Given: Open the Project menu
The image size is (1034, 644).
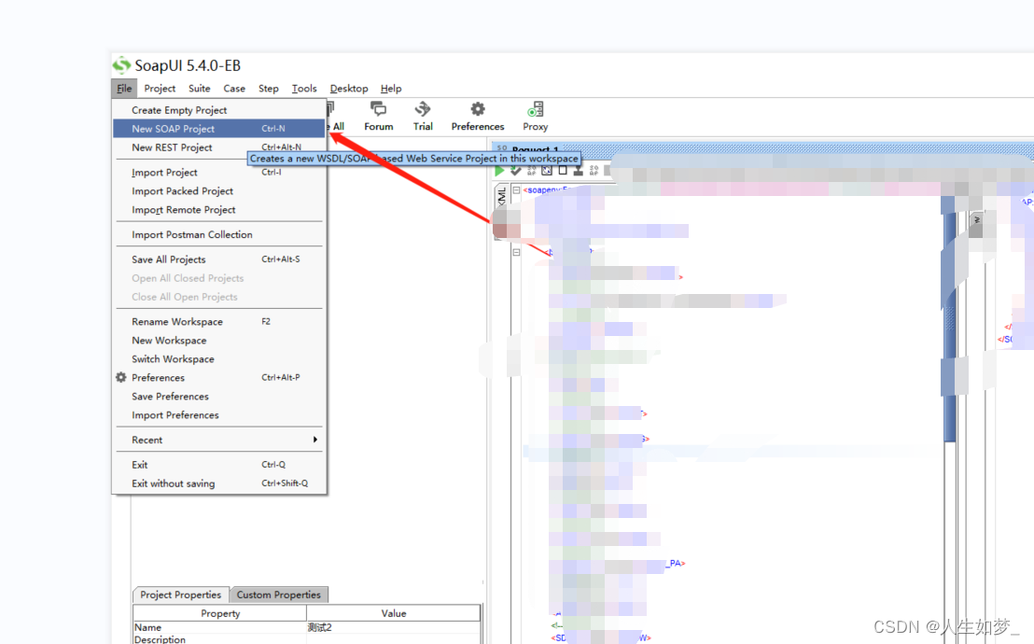Looking at the screenshot, I should click(x=160, y=88).
